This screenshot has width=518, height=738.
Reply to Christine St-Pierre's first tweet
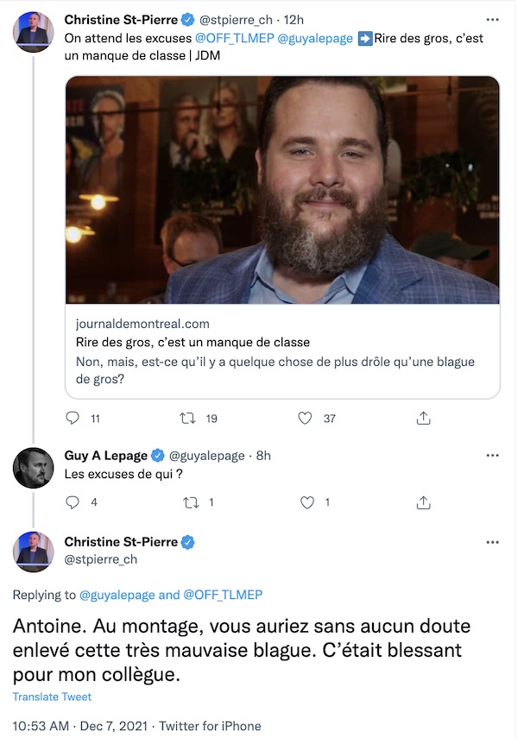[73, 418]
